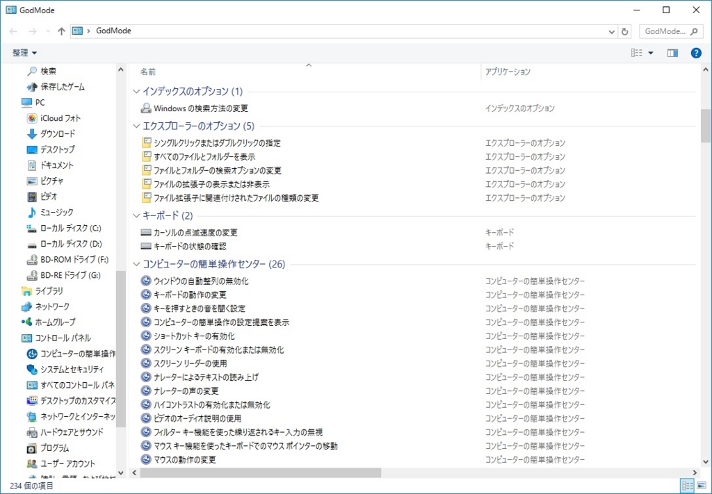Open ユーザー アカウント icon
This screenshot has width=712, height=494.
point(32,463)
